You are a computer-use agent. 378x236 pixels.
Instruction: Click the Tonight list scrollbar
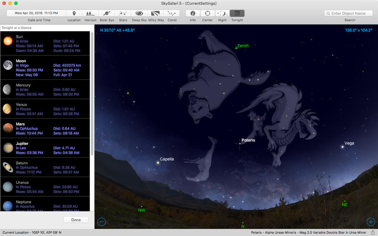[92, 94]
